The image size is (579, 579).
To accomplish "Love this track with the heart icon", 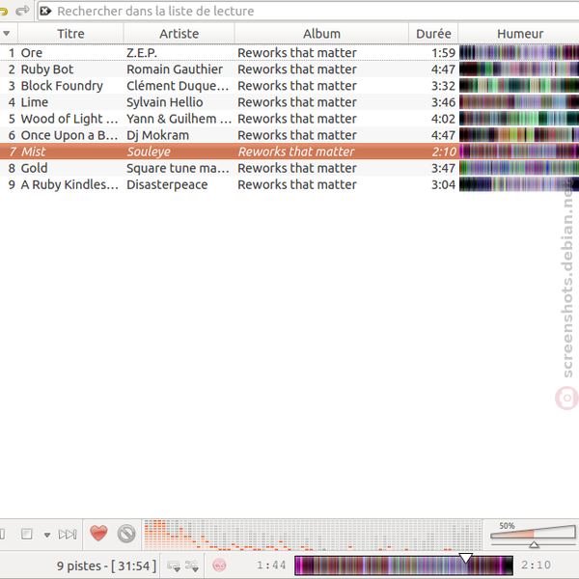I will [98, 534].
